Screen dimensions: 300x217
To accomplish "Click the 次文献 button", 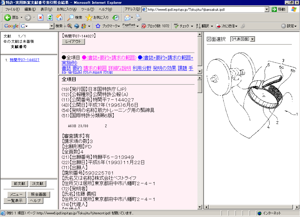I will click(38, 184).
